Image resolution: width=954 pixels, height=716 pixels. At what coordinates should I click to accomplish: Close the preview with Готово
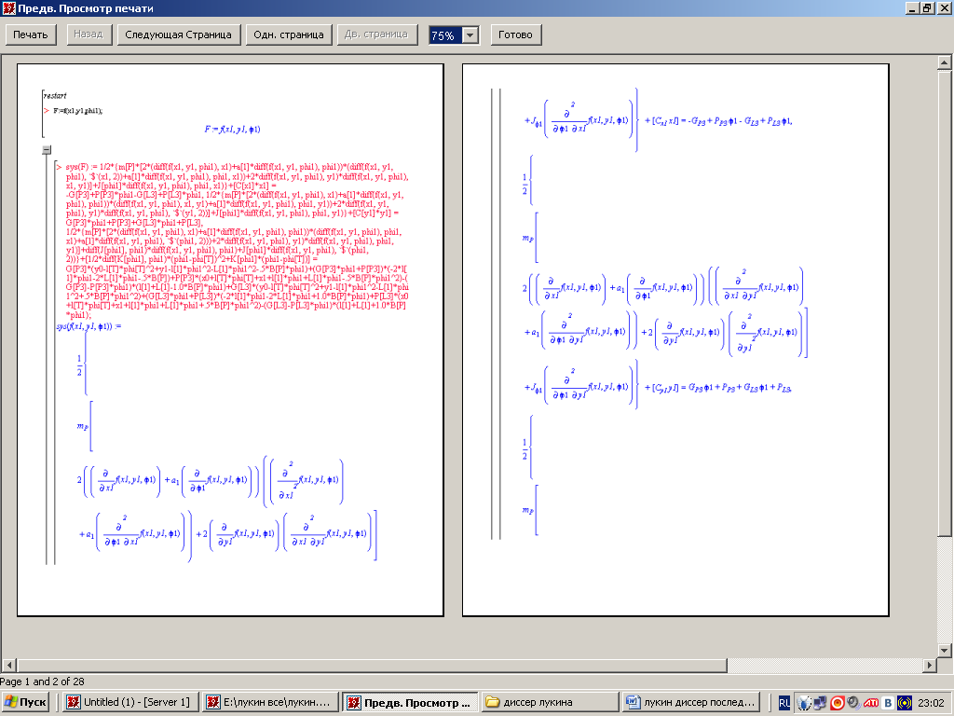click(515, 34)
